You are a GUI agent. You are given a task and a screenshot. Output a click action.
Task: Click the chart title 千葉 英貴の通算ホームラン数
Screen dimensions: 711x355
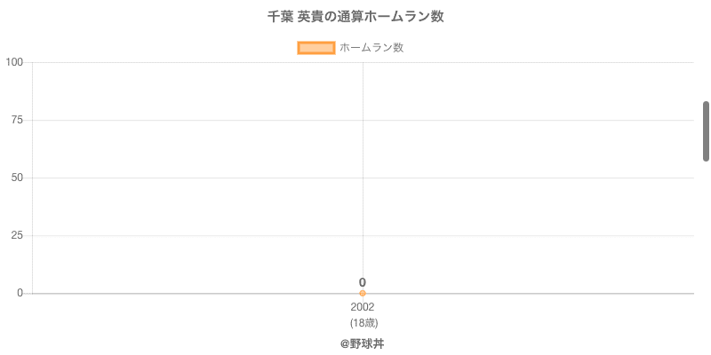pyautogui.click(x=355, y=17)
